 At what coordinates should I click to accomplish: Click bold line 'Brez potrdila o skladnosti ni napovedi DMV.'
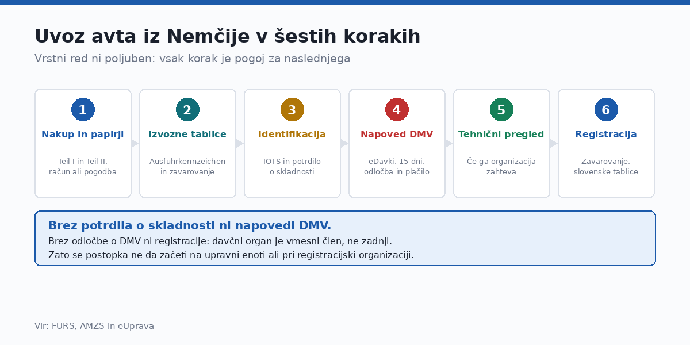click(x=190, y=225)
